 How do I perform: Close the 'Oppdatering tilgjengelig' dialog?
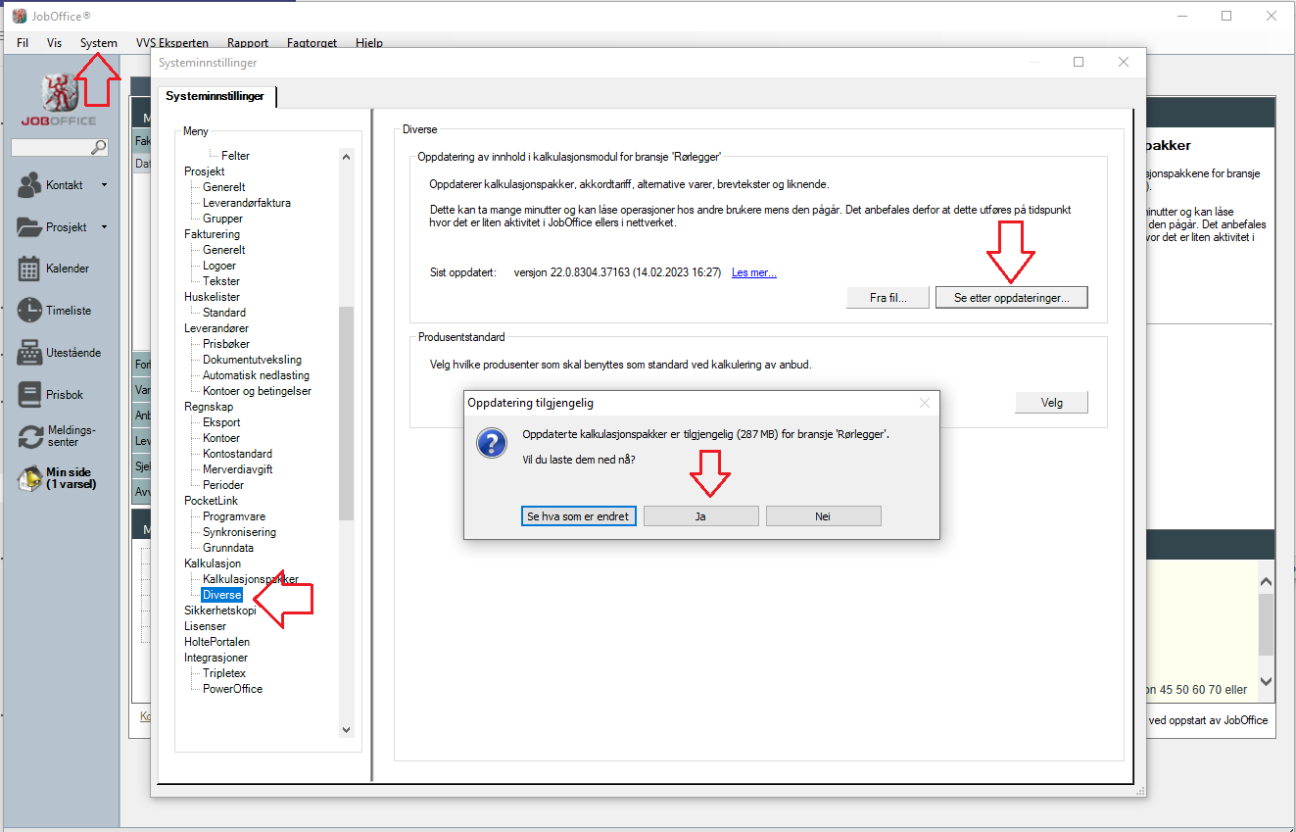924,403
